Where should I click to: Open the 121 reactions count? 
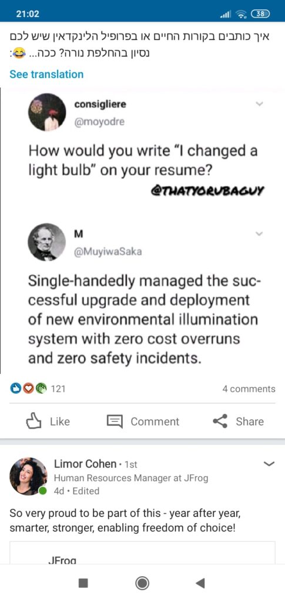click(58, 389)
